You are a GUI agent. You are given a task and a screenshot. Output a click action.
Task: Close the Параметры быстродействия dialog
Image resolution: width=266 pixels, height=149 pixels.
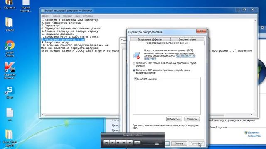tap(201, 31)
